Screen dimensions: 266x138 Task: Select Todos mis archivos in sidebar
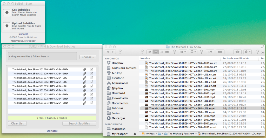point(122,68)
